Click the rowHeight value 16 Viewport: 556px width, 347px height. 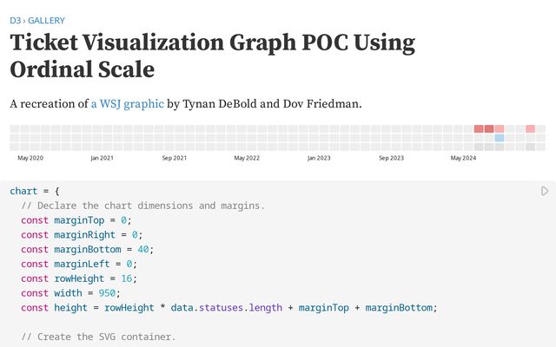[130, 278]
